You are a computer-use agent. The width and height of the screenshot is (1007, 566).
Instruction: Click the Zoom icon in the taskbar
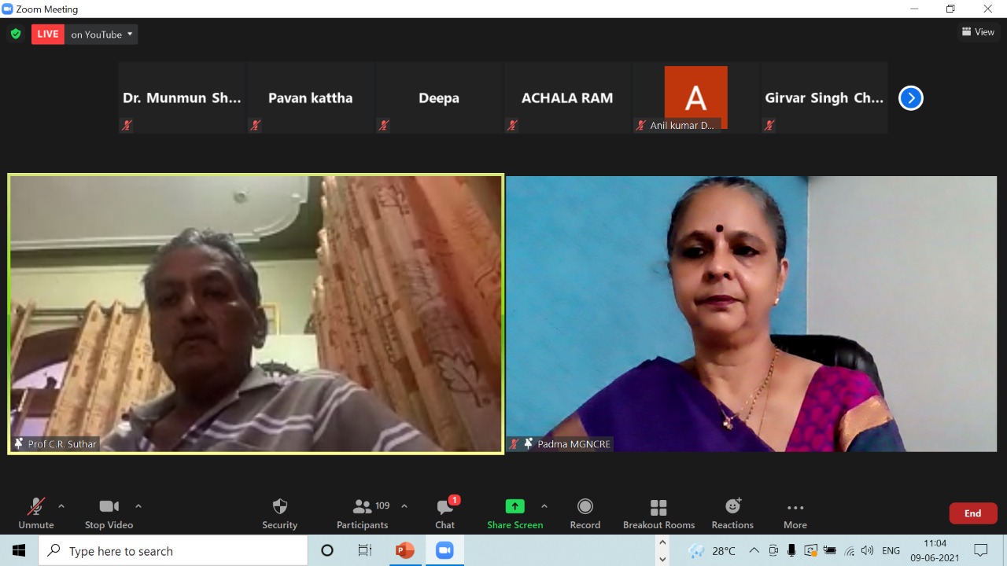click(445, 550)
